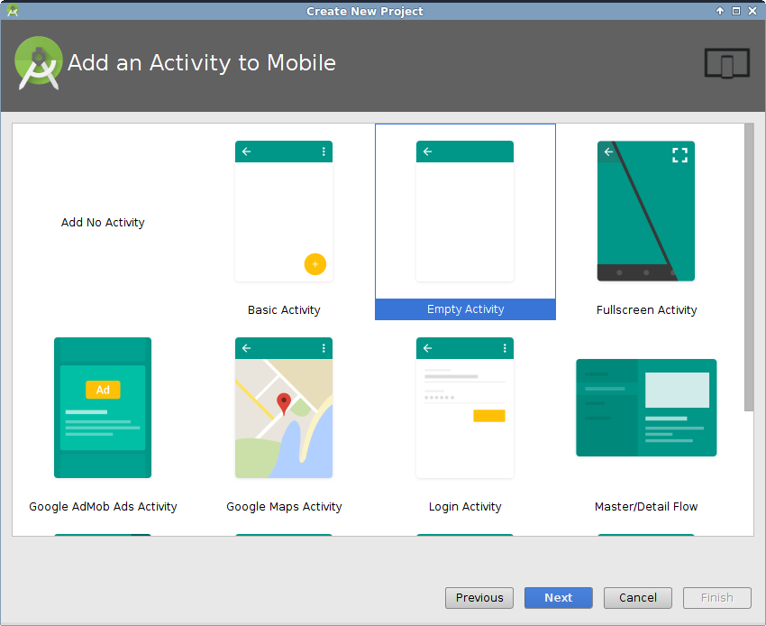Select the Login Activity template preview

point(465,408)
